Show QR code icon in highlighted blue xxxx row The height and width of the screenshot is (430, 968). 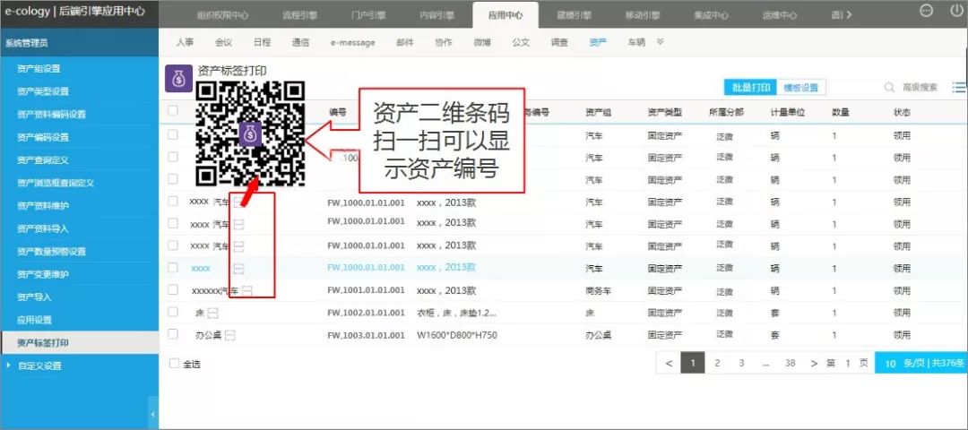point(238,269)
